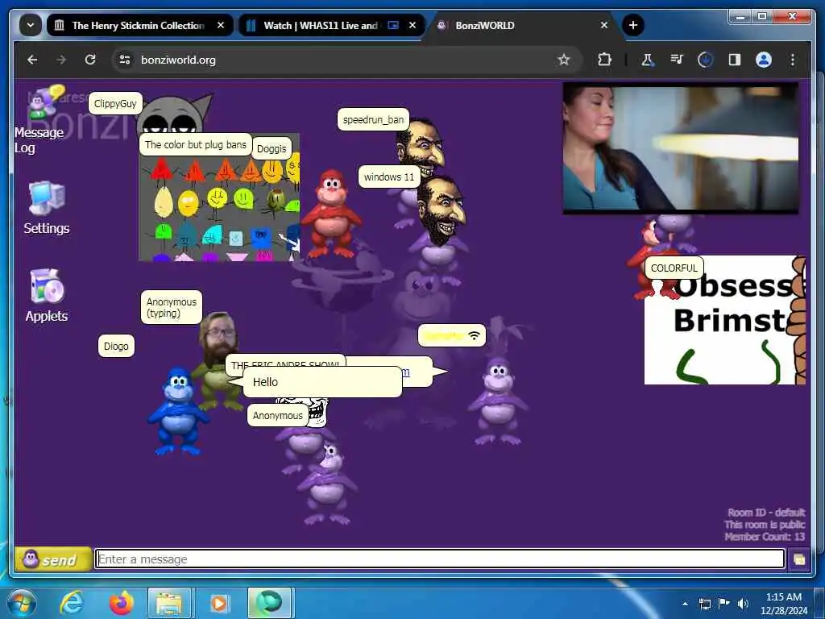Click the yellow icon right of the message field
The height and width of the screenshot is (619, 825).
point(798,559)
